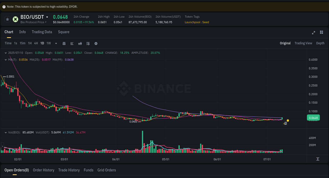Select the 1W timeframe
The height and width of the screenshot is (178, 329).
[x=48, y=43]
